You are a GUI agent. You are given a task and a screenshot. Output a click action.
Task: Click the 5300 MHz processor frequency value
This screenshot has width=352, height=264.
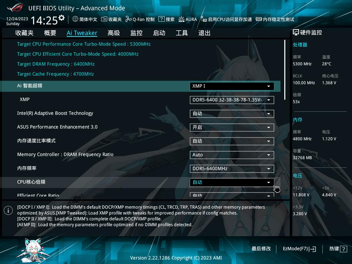(x=302, y=64)
